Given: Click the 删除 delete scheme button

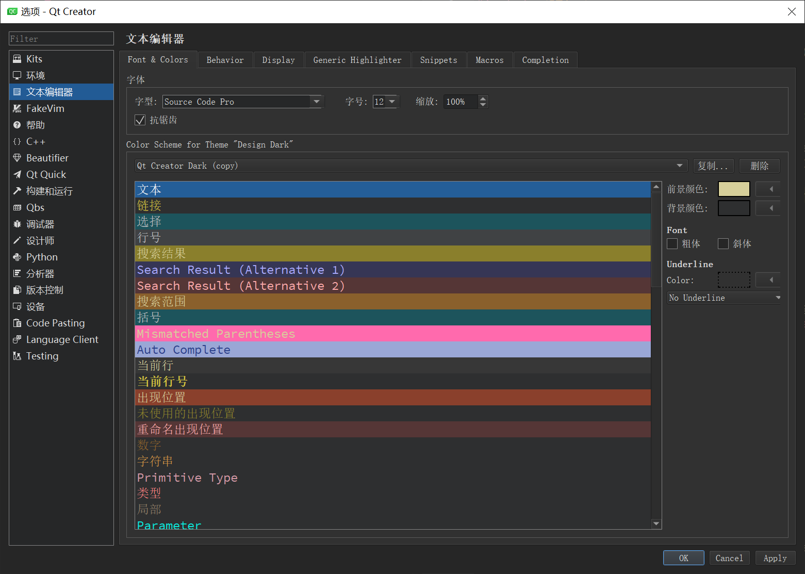Looking at the screenshot, I should [759, 166].
